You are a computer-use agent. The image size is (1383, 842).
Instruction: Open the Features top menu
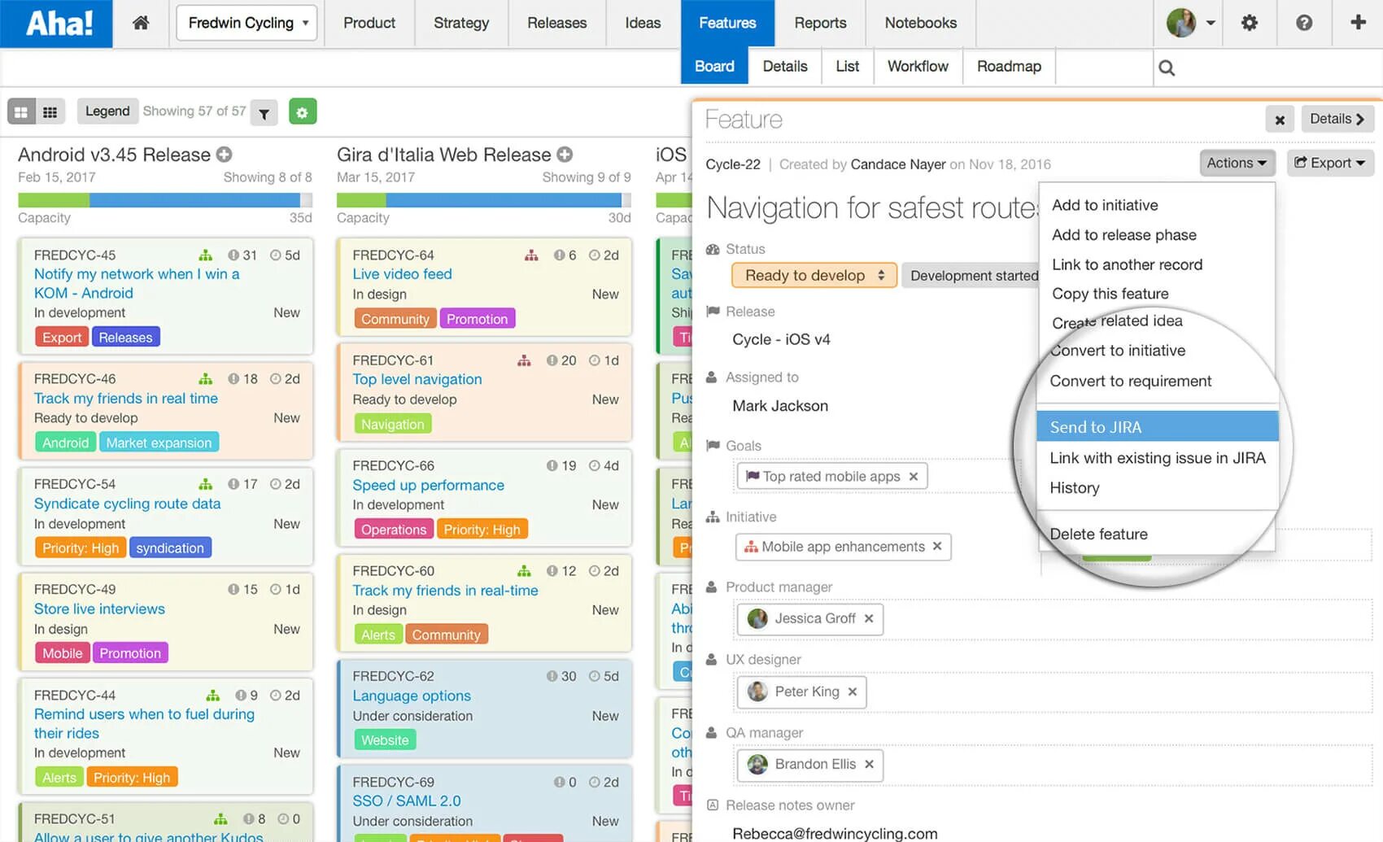(x=727, y=23)
